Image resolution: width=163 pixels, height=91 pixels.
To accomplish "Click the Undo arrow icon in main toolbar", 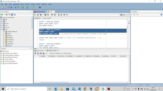I will click(15, 7).
